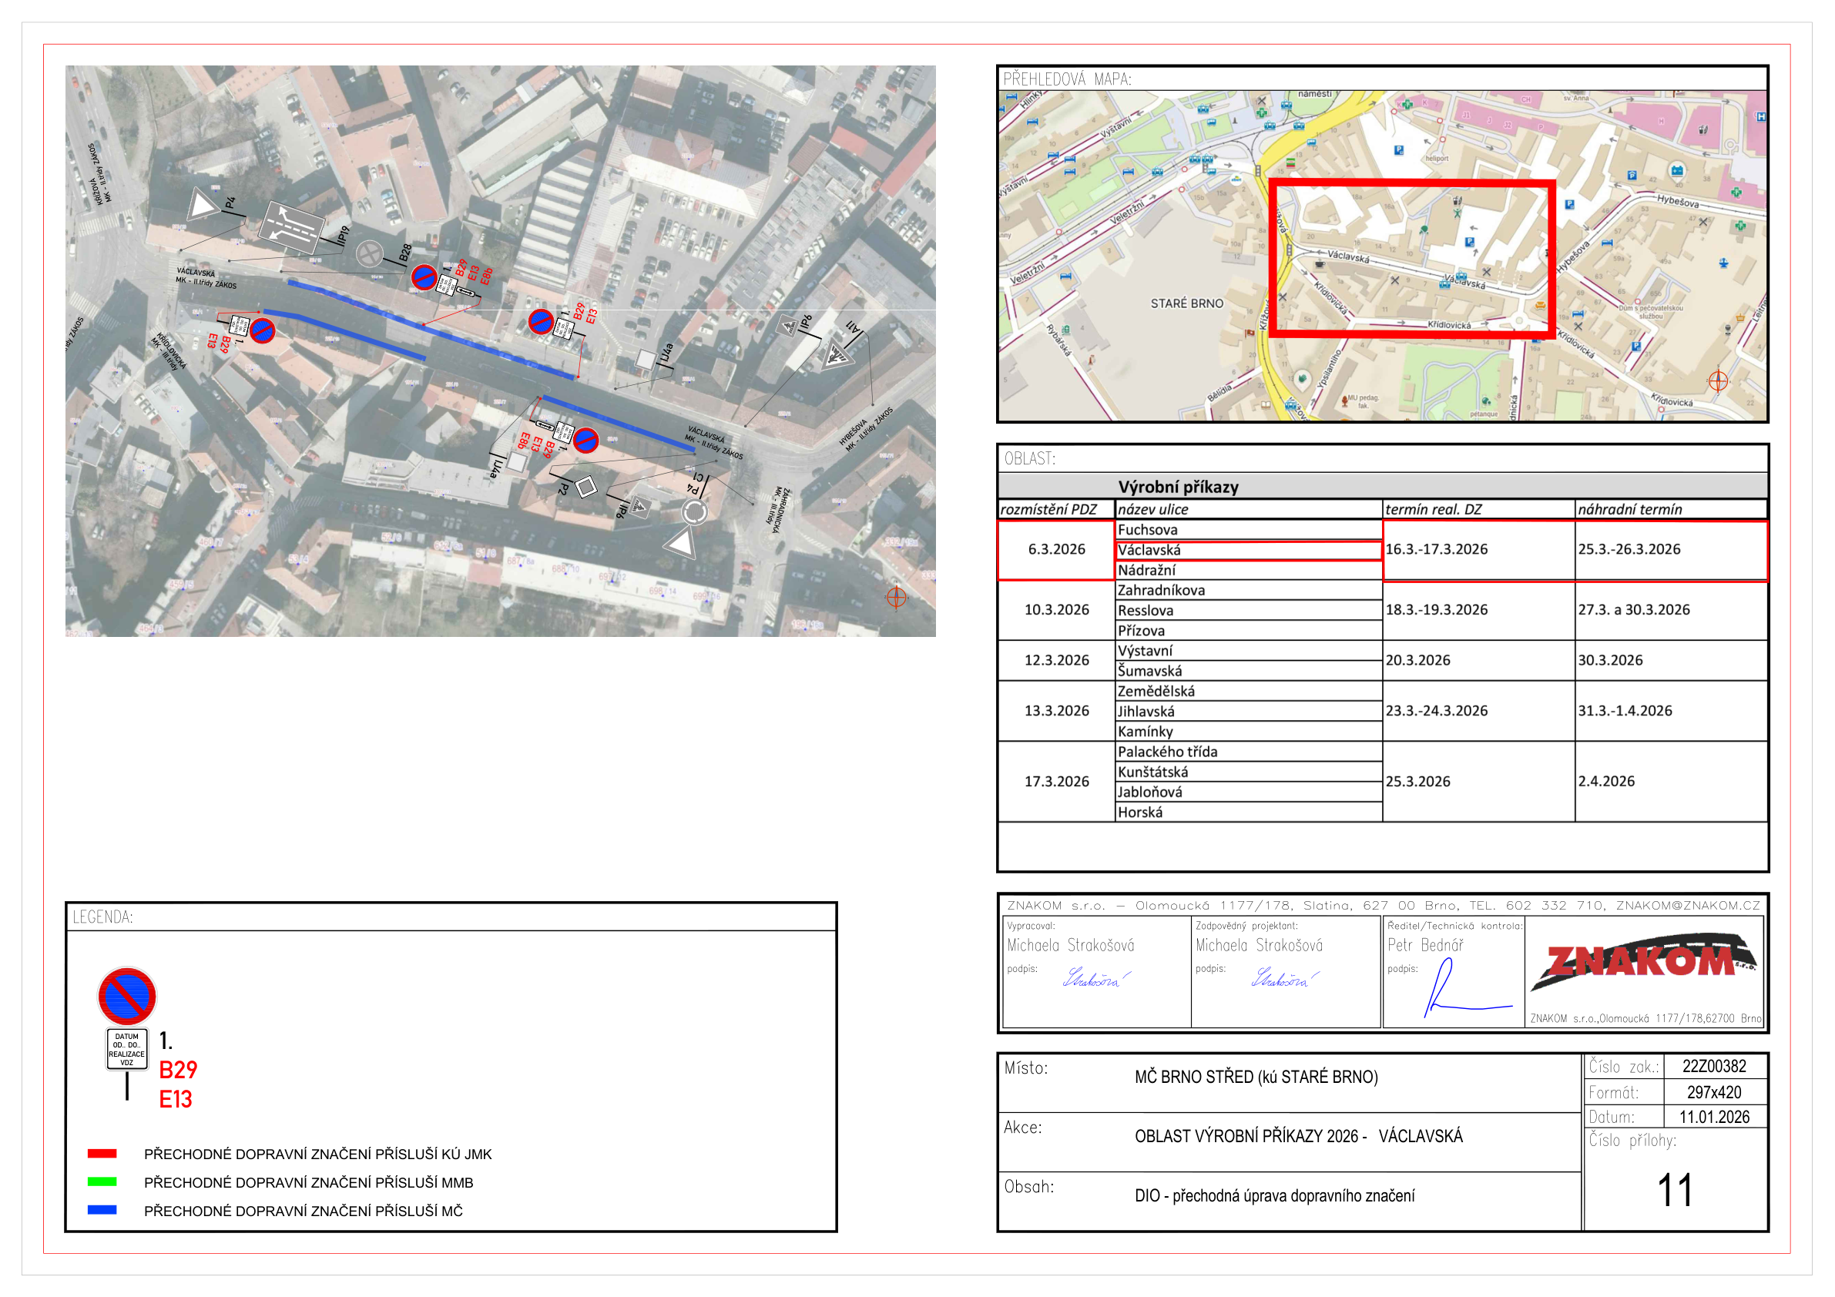The image size is (1835, 1297).
Task: Click the P2 priority road diamond sign
Action: click(x=585, y=486)
